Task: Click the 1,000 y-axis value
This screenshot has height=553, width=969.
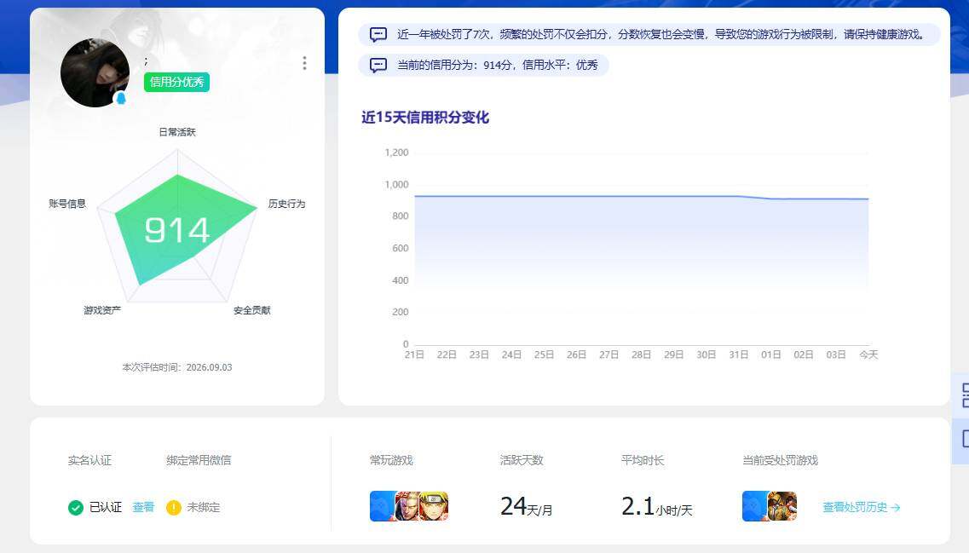Action: [396, 185]
